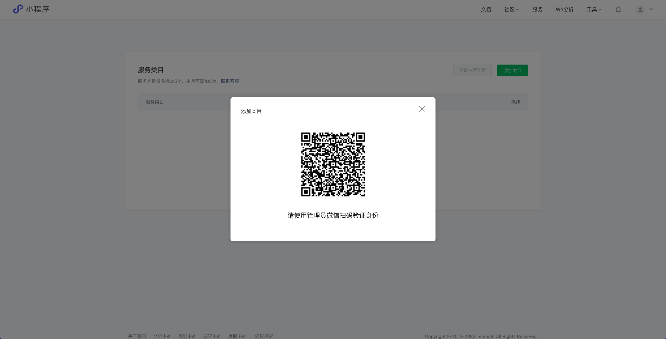The width and height of the screenshot is (666, 339).
Task: Click the 请使用管理员微信扫码验证身份 text
Action: pyautogui.click(x=333, y=215)
